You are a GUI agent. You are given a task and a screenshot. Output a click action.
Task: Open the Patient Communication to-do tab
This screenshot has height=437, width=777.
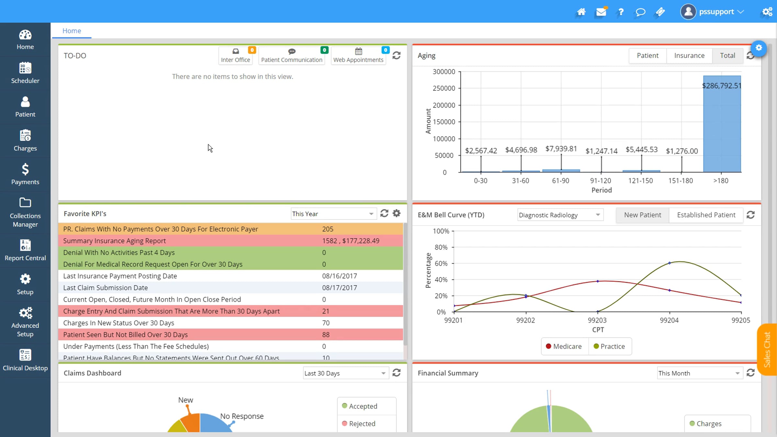[x=292, y=56]
